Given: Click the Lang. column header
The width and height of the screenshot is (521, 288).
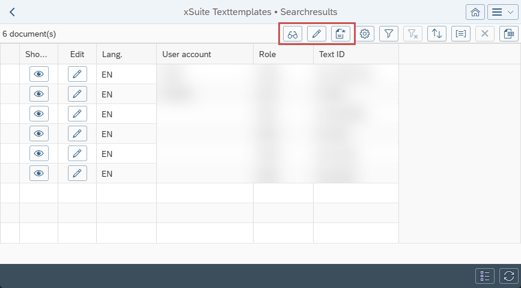Looking at the screenshot, I should coord(127,54).
